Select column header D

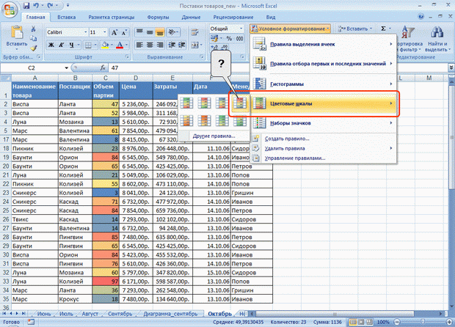pos(136,78)
